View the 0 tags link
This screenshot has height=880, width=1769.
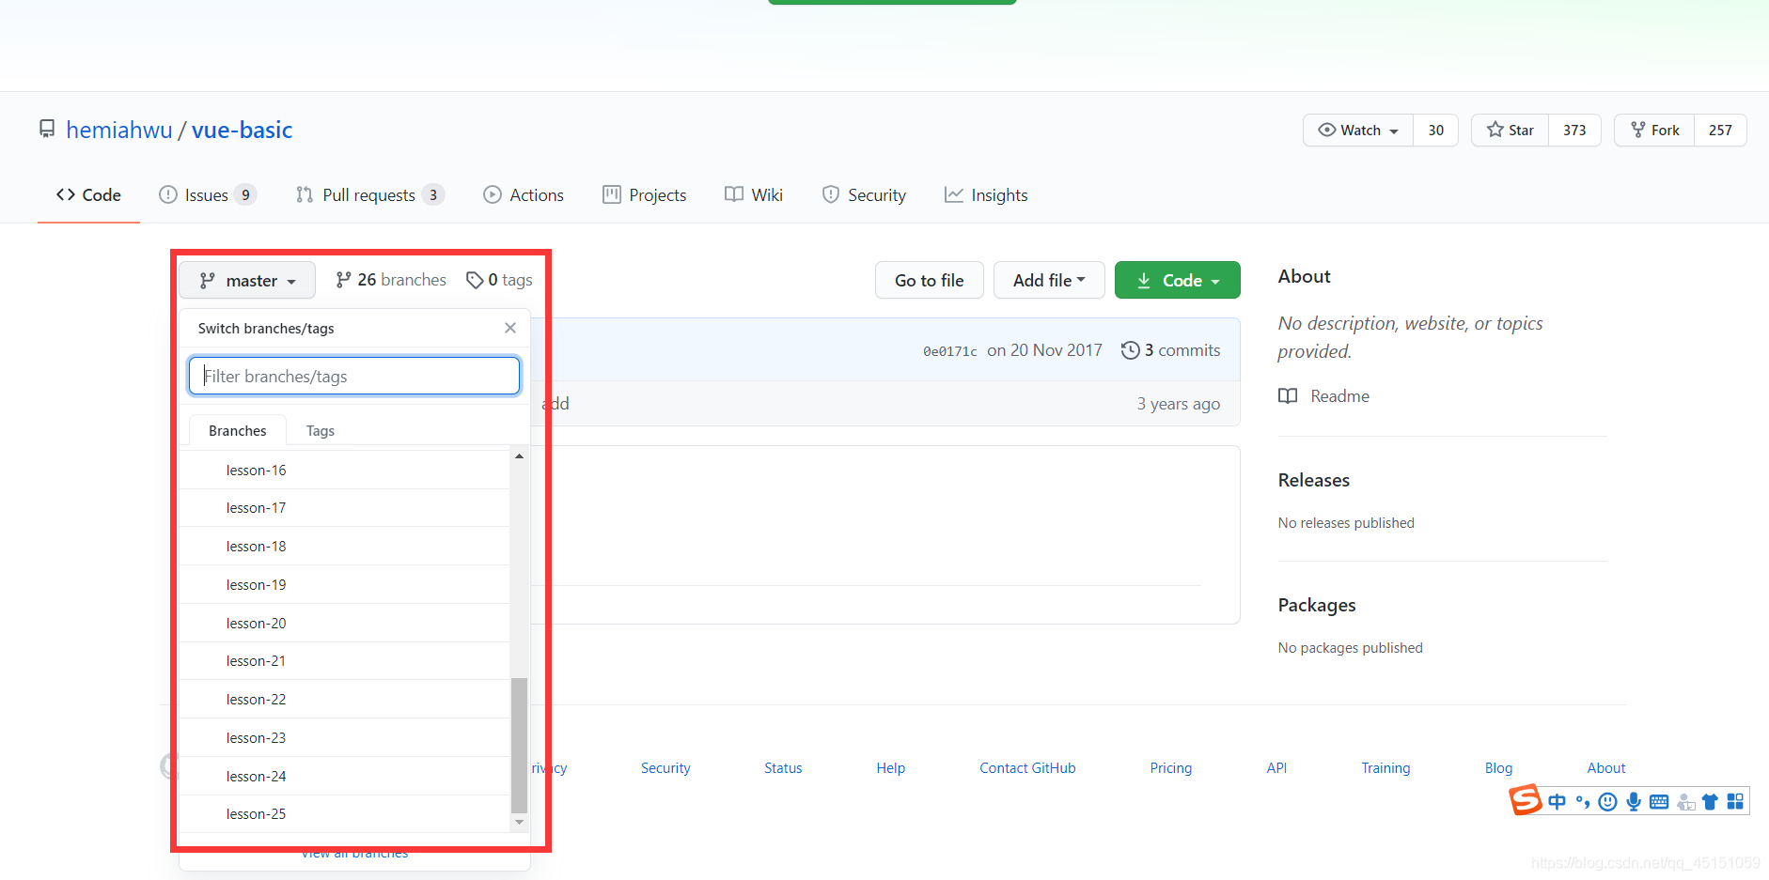tap(499, 280)
